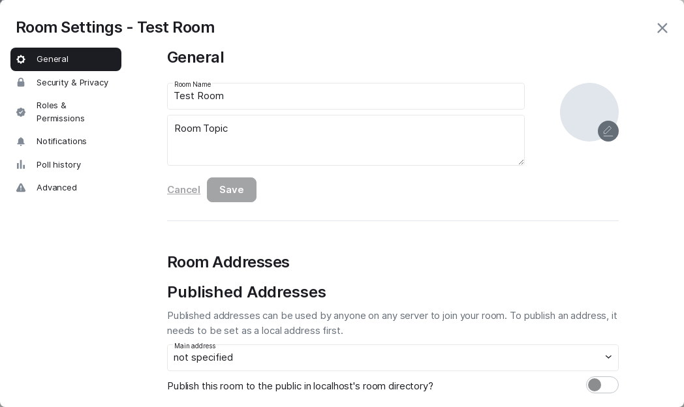
Task: Switch to Roles & Permissions tab
Action: click(x=61, y=112)
